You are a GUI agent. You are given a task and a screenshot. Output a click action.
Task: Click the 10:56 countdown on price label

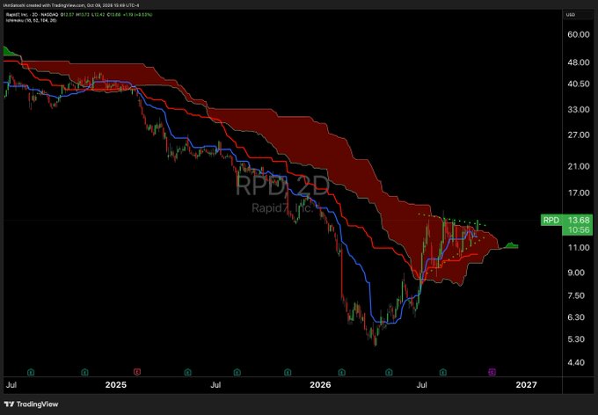pyautogui.click(x=578, y=230)
